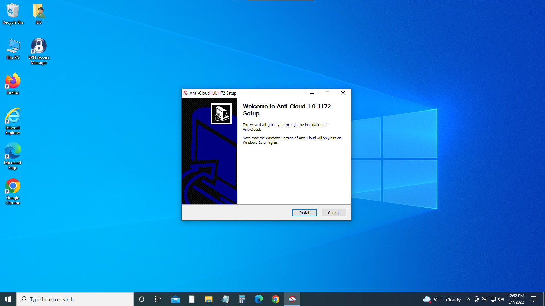Minimize the Anti-Cloud Setup window
Image resolution: width=545 pixels, height=306 pixels.
pos(312,93)
